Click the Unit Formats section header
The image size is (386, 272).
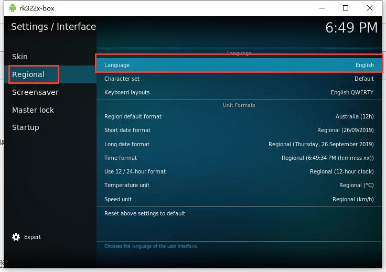point(239,105)
